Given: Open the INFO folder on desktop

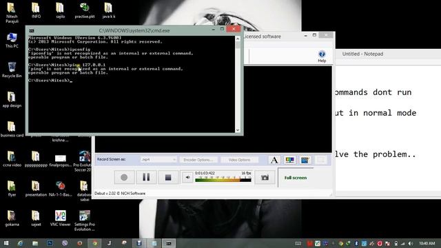Looking at the screenshot, I should click(x=36, y=10).
